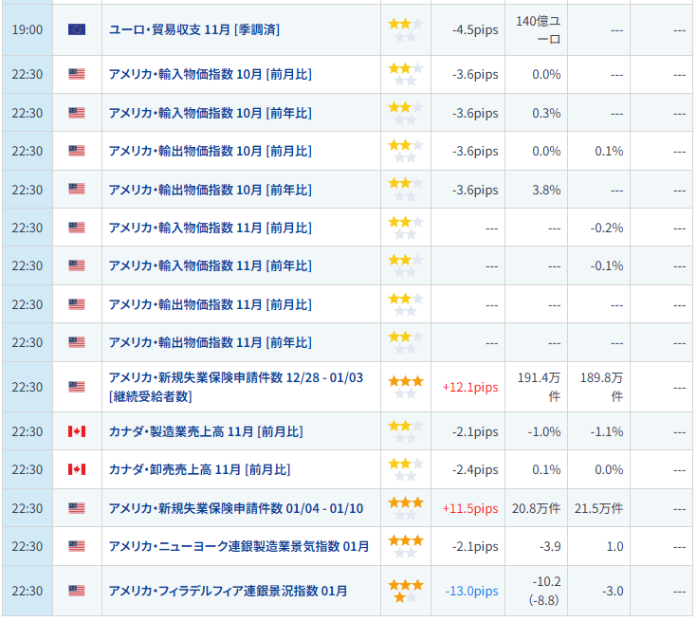
Task: Click Canada flag beside カナダ・製造業売上高
Action: (x=77, y=431)
